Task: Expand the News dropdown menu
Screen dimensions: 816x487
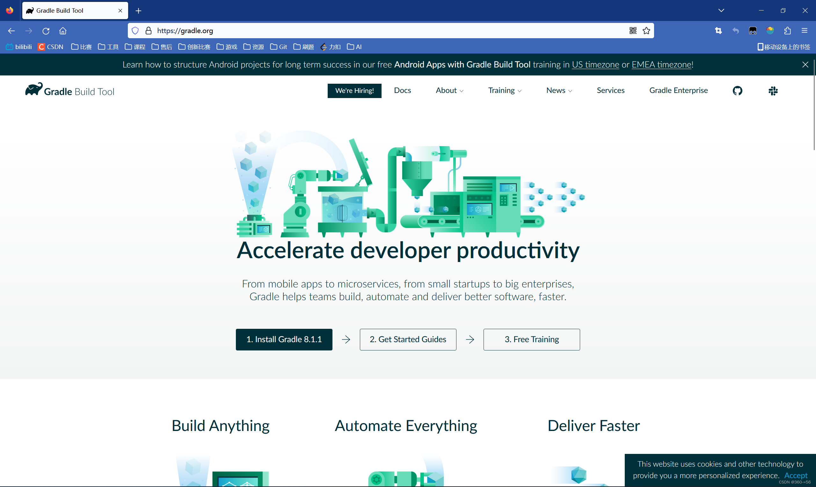Action: 559,91
